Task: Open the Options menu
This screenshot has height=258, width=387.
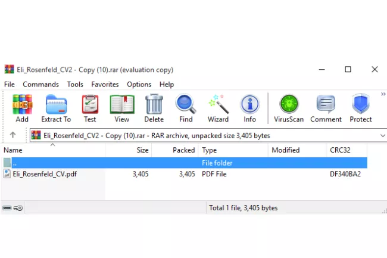Action: (x=139, y=85)
